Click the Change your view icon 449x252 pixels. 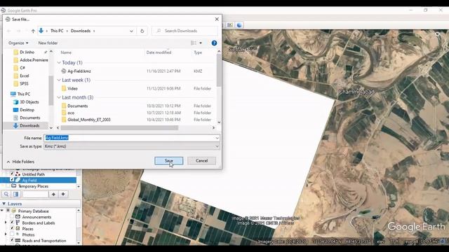(x=194, y=43)
